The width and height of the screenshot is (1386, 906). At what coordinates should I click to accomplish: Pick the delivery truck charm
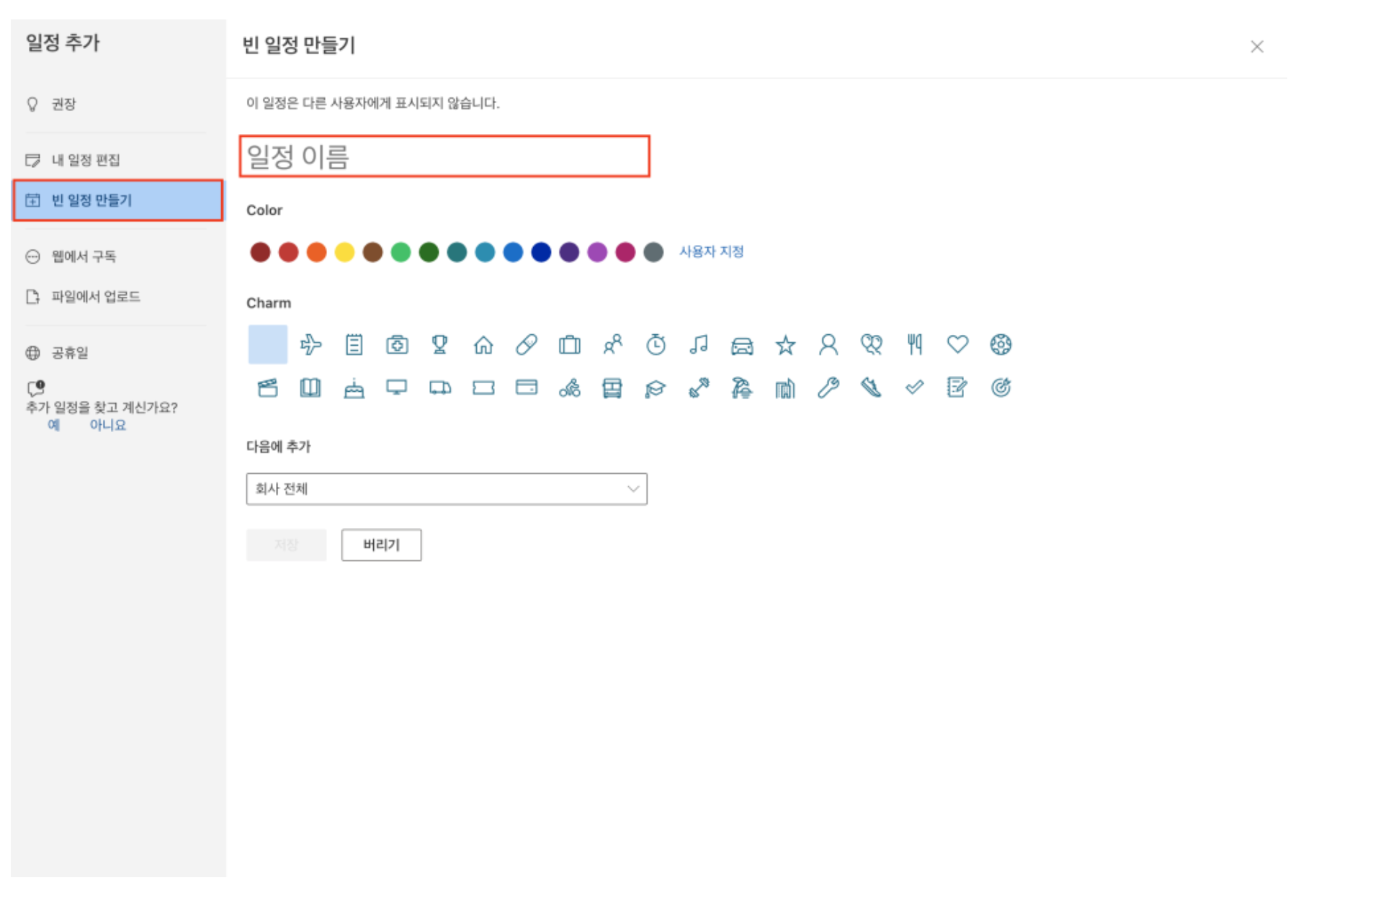point(440,388)
